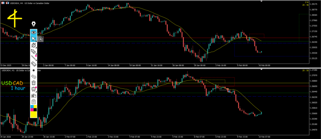Click the pen nib icon above the toolbar

click(34, 24)
